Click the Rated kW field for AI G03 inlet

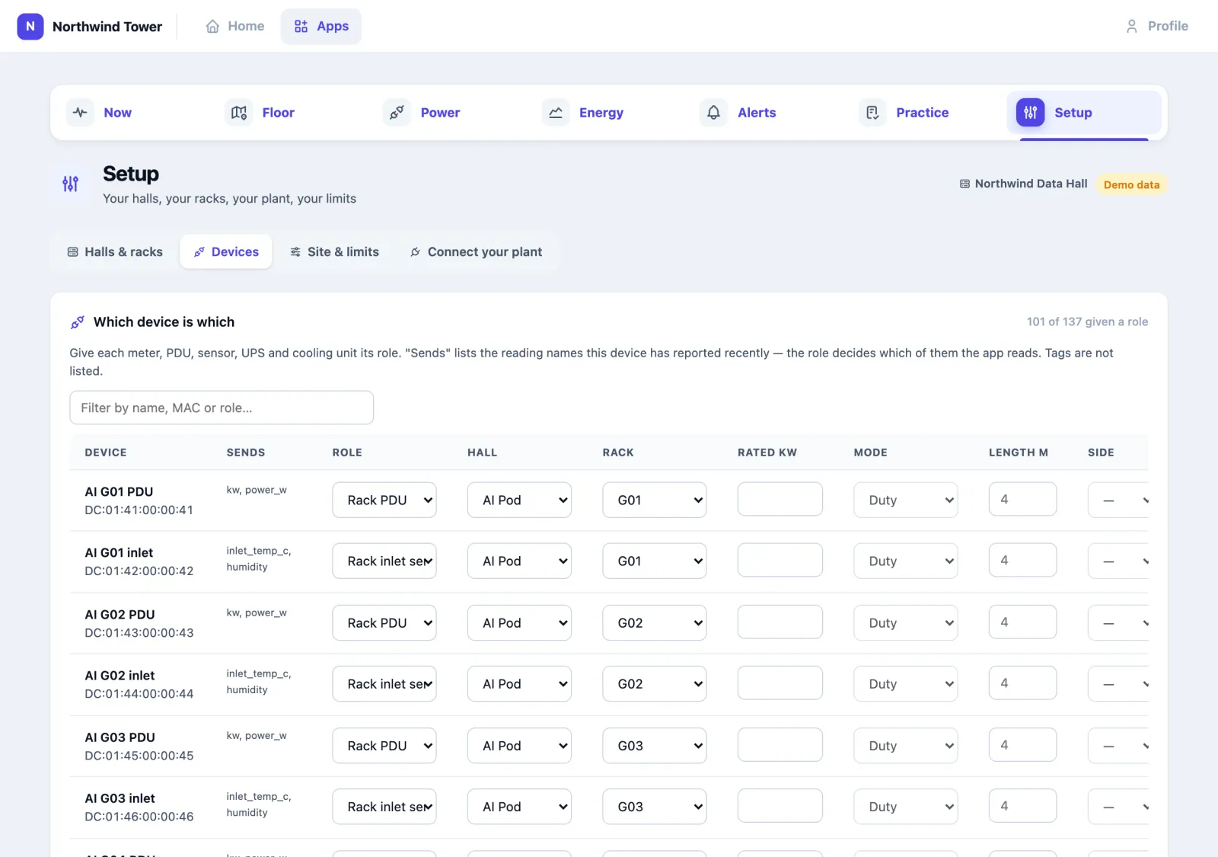coord(780,806)
